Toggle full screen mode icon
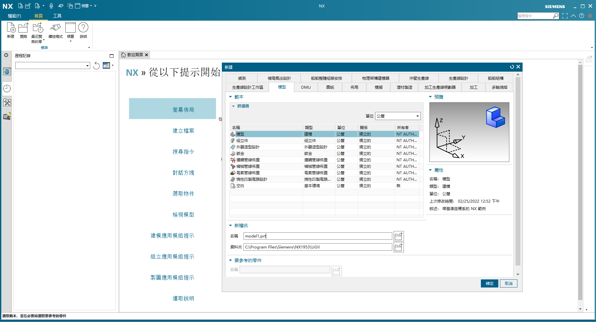Image resolution: width=596 pixels, height=322 pixels. click(565, 15)
